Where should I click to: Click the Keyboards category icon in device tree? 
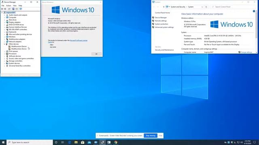point(7,32)
